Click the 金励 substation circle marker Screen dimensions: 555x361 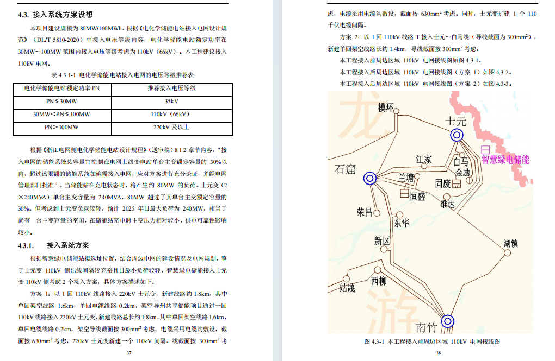click(x=470, y=180)
